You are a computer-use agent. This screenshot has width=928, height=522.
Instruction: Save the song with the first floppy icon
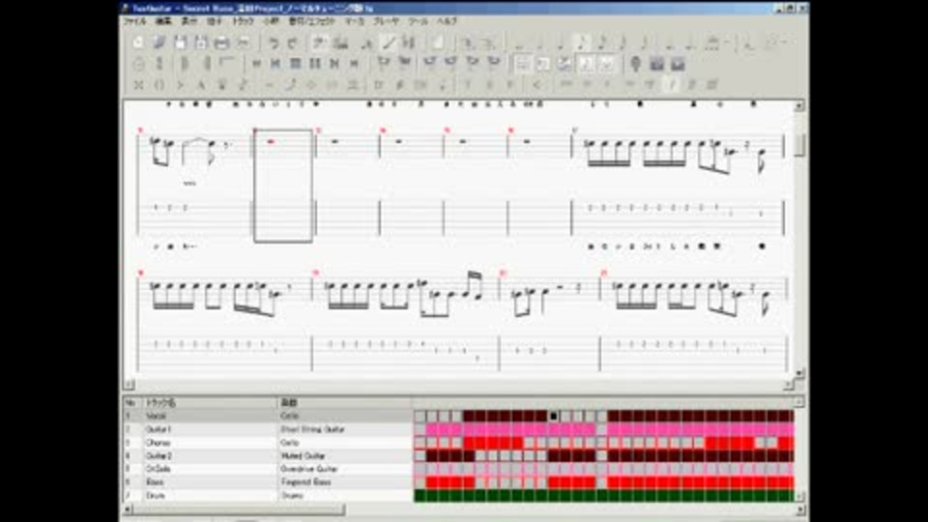[x=181, y=43]
